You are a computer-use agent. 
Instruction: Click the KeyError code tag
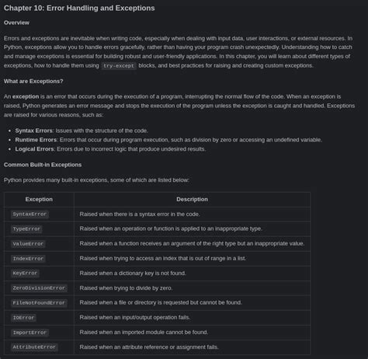pos(25,274)
